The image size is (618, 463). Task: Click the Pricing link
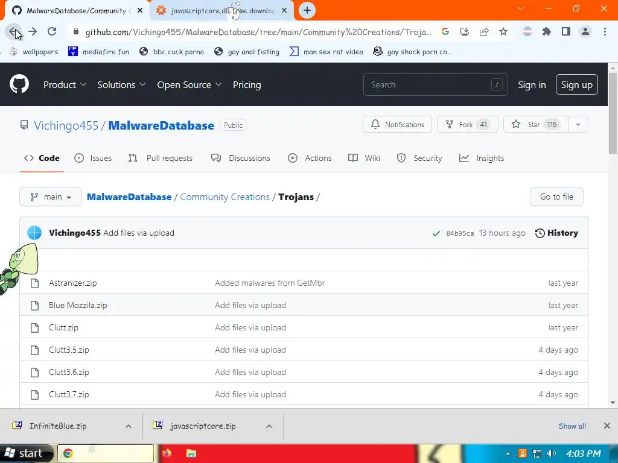coord(247,84)
